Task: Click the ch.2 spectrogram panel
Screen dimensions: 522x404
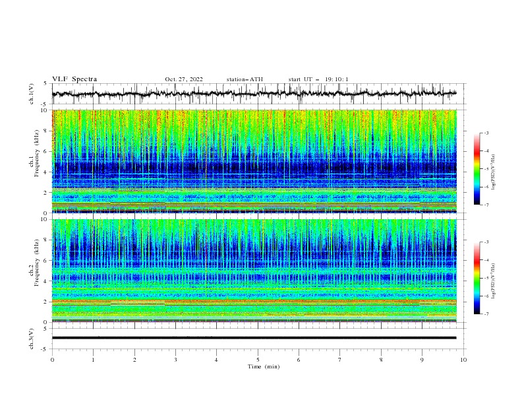Action: [254, 271]
